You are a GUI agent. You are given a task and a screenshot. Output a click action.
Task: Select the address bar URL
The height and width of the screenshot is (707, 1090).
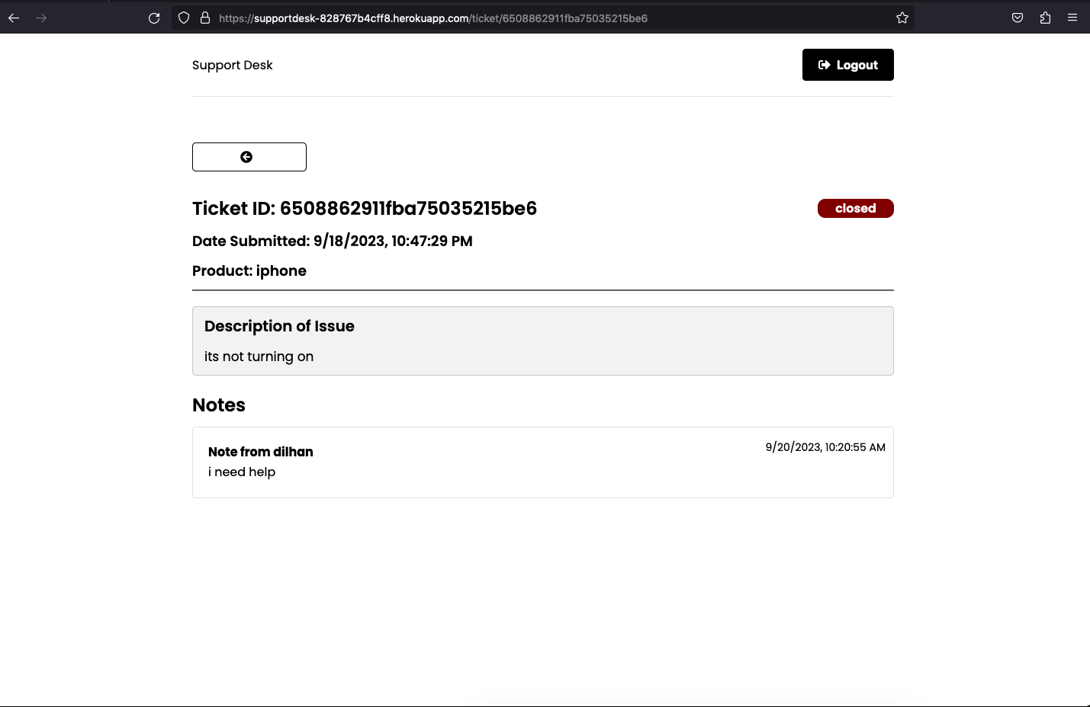point(432,18)
